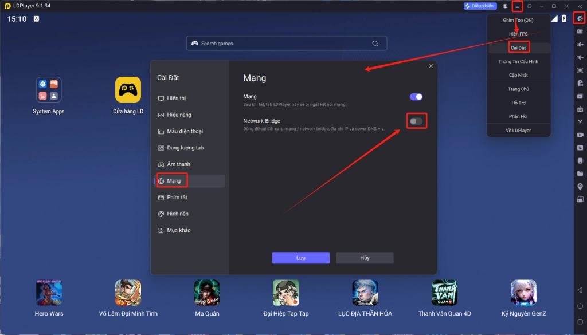Click the scissors screenshot icon

(580, 121)
